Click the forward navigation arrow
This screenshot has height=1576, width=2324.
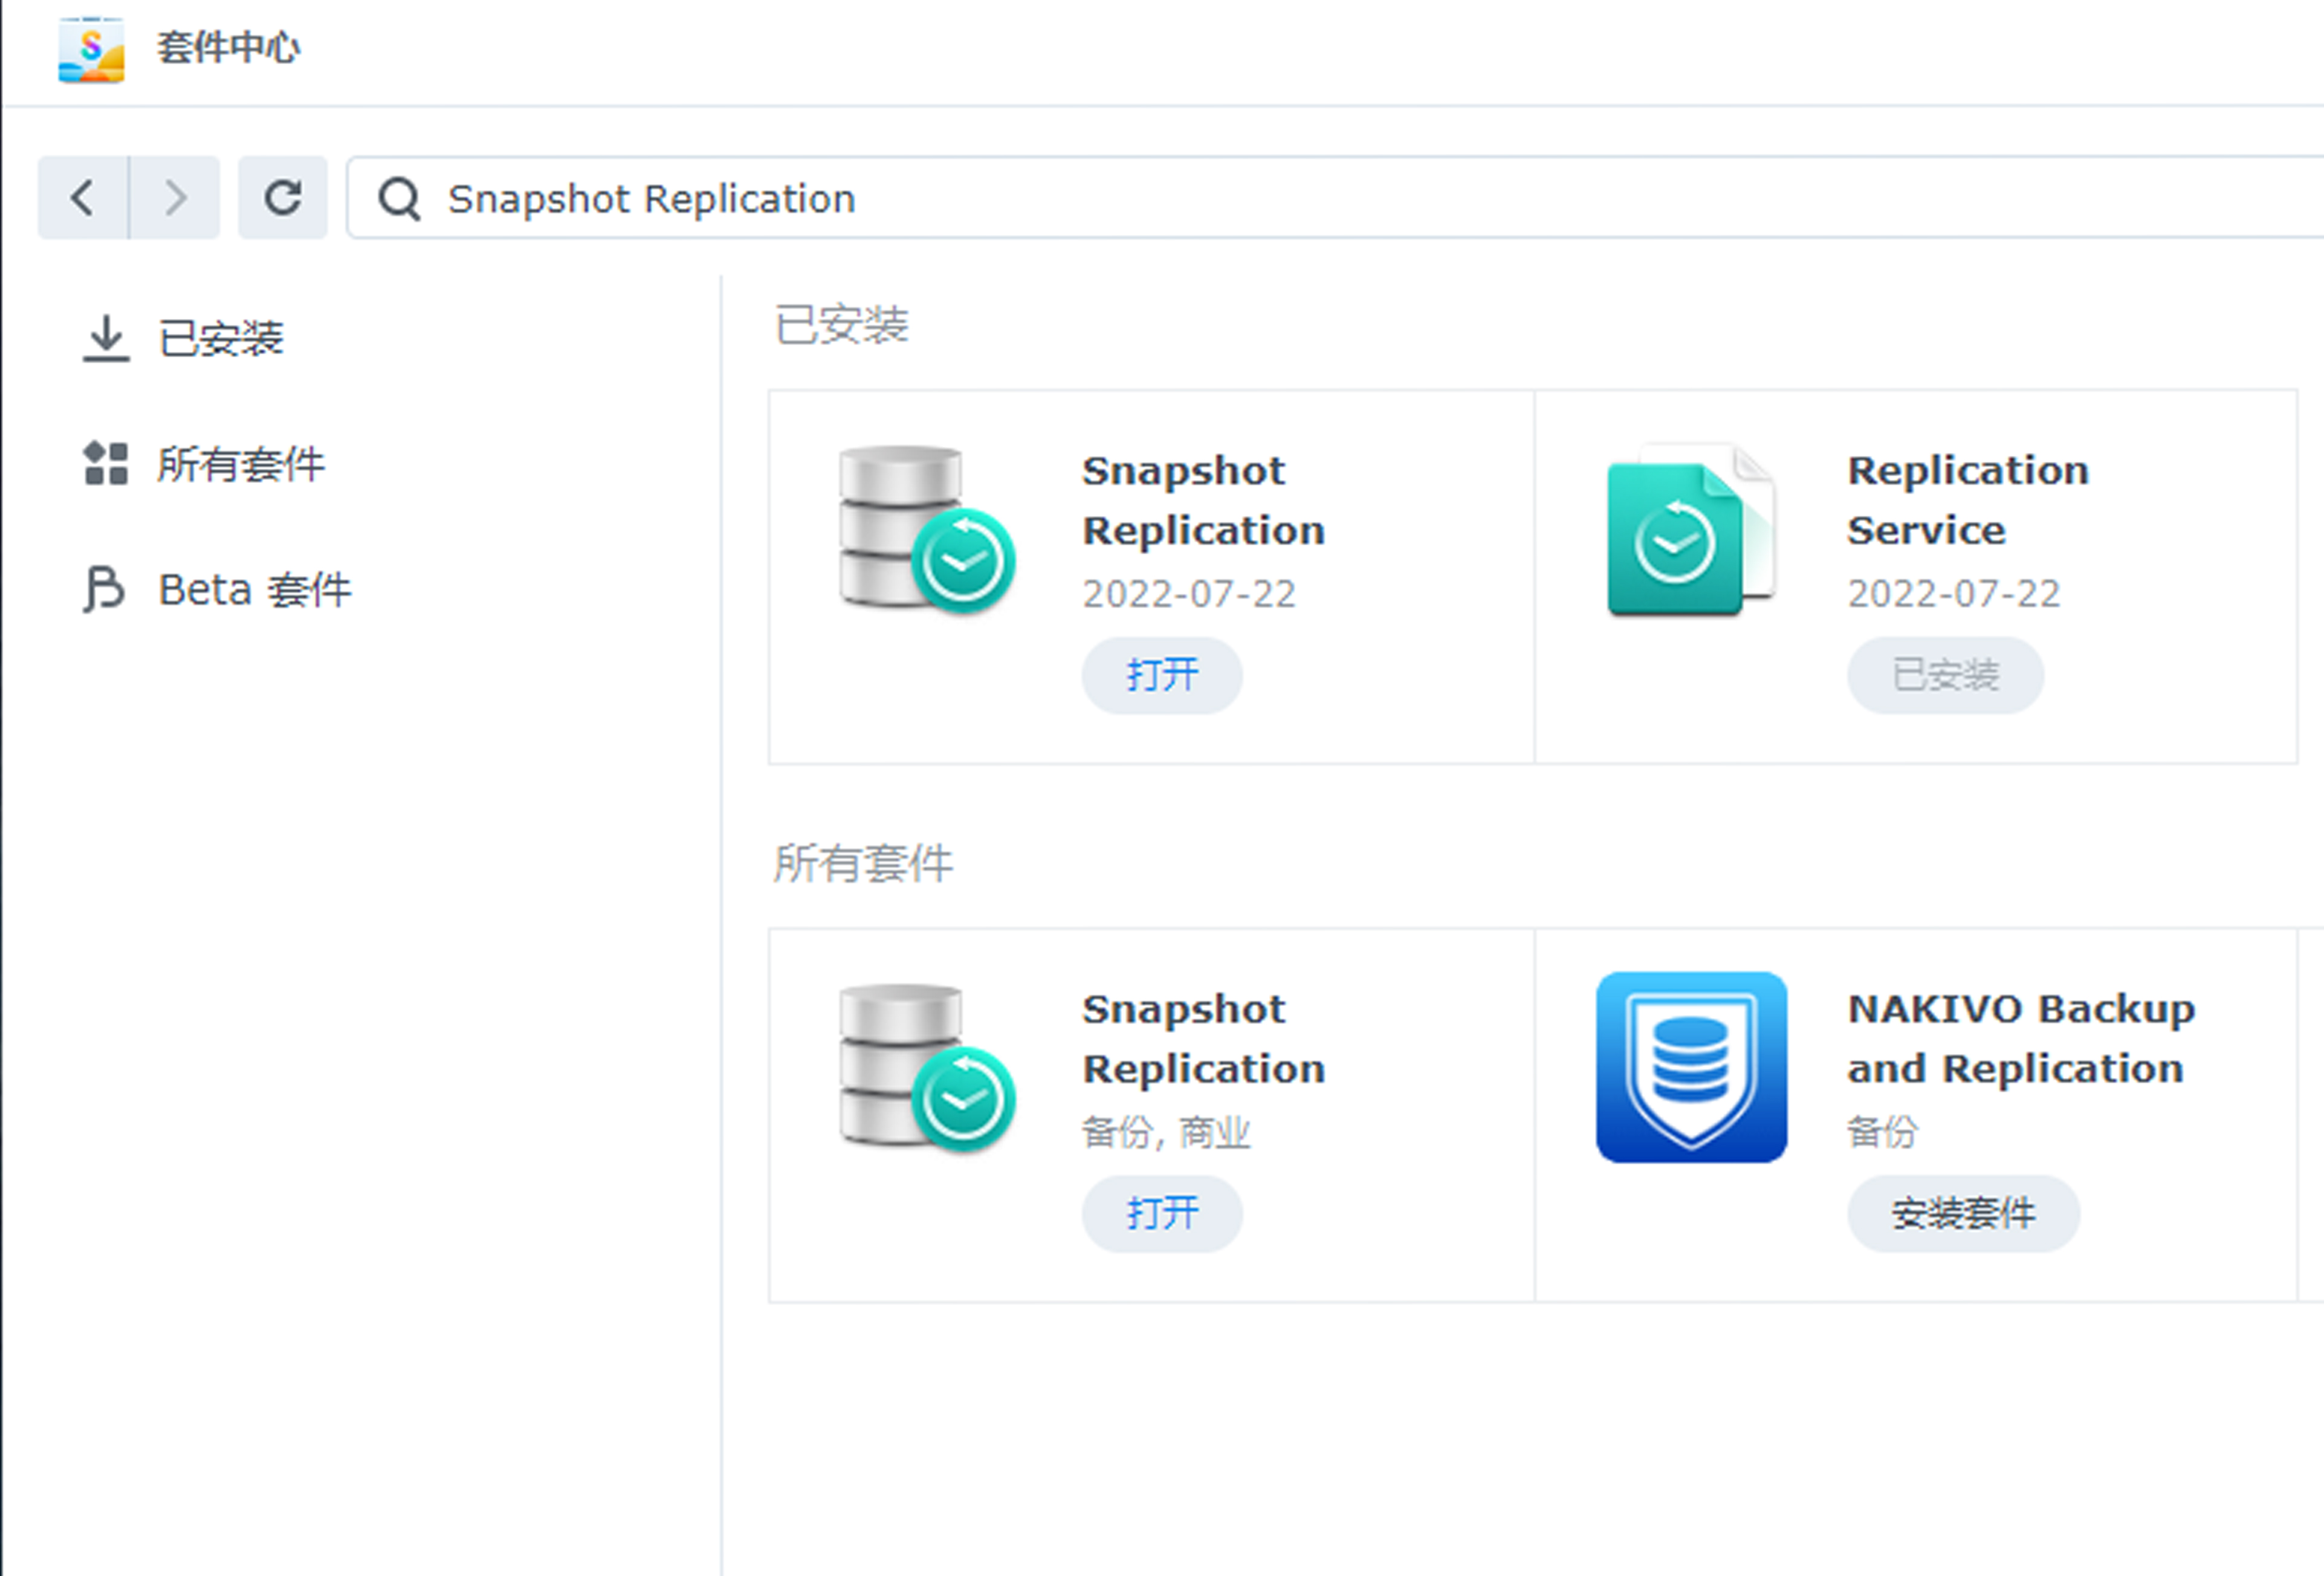click(175, 197)
